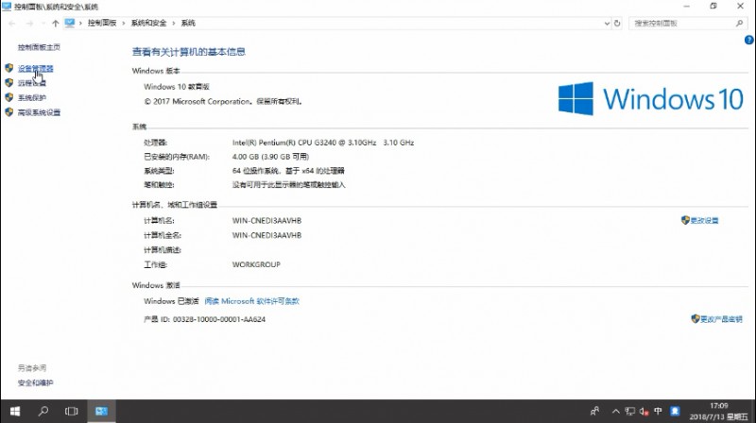Click the window icon in title bar
This screenshot has width=756, height=423.
[x=7, y=7]
